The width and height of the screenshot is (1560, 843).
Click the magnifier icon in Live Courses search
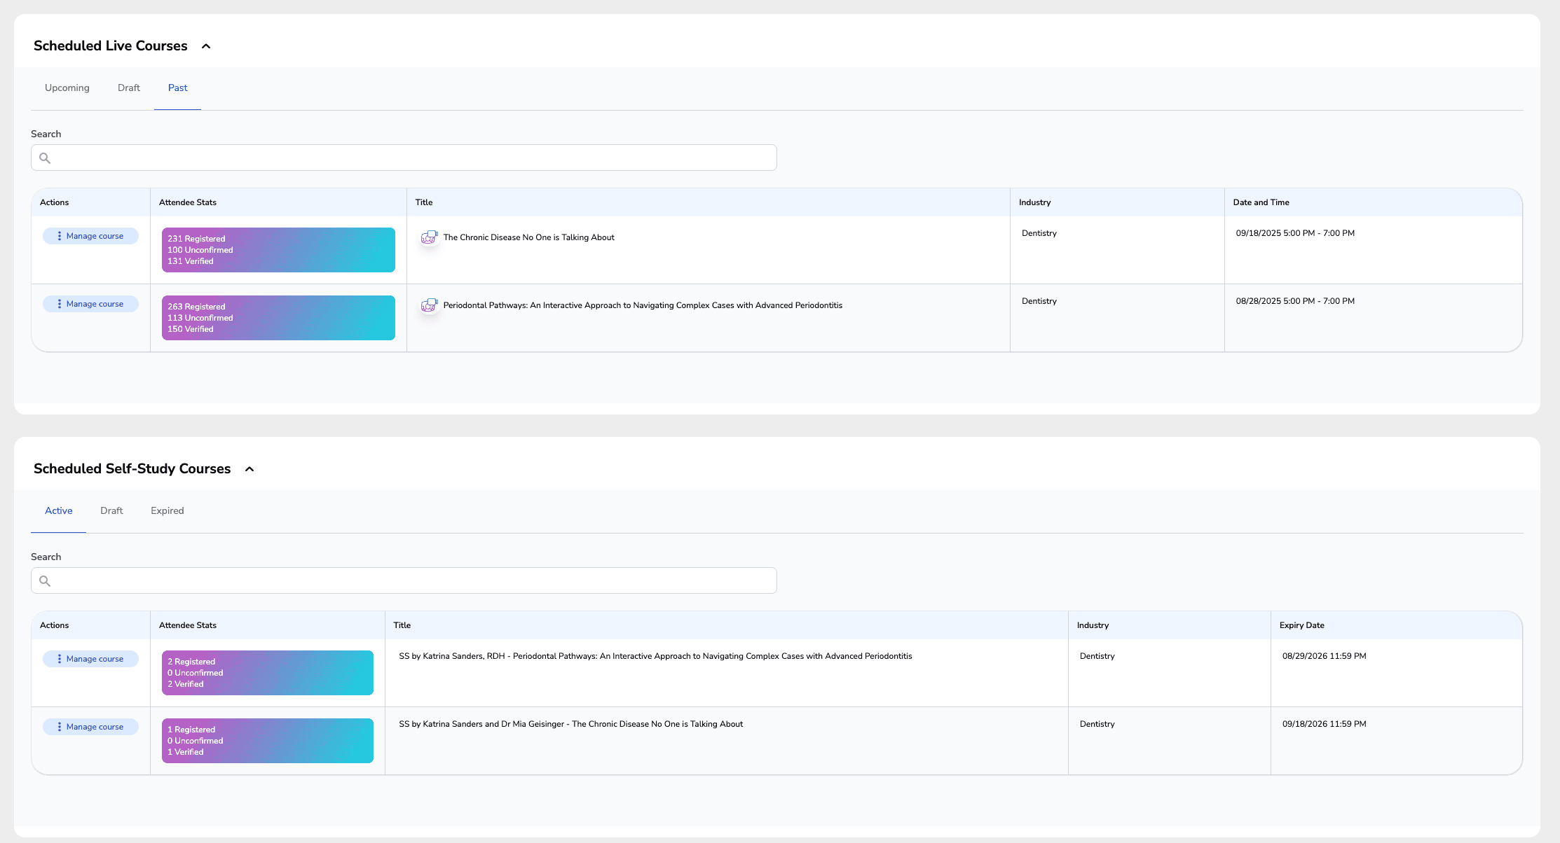pyautogui.click(x=45, y=158)
